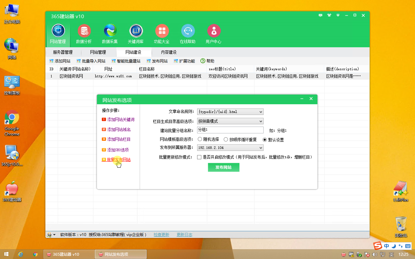Go to step 添加网站关键词
This screenshot has height=259, width=415.
[x=118, y=119]
